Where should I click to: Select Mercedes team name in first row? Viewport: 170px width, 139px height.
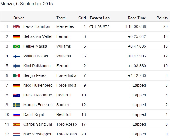[65, 26]
